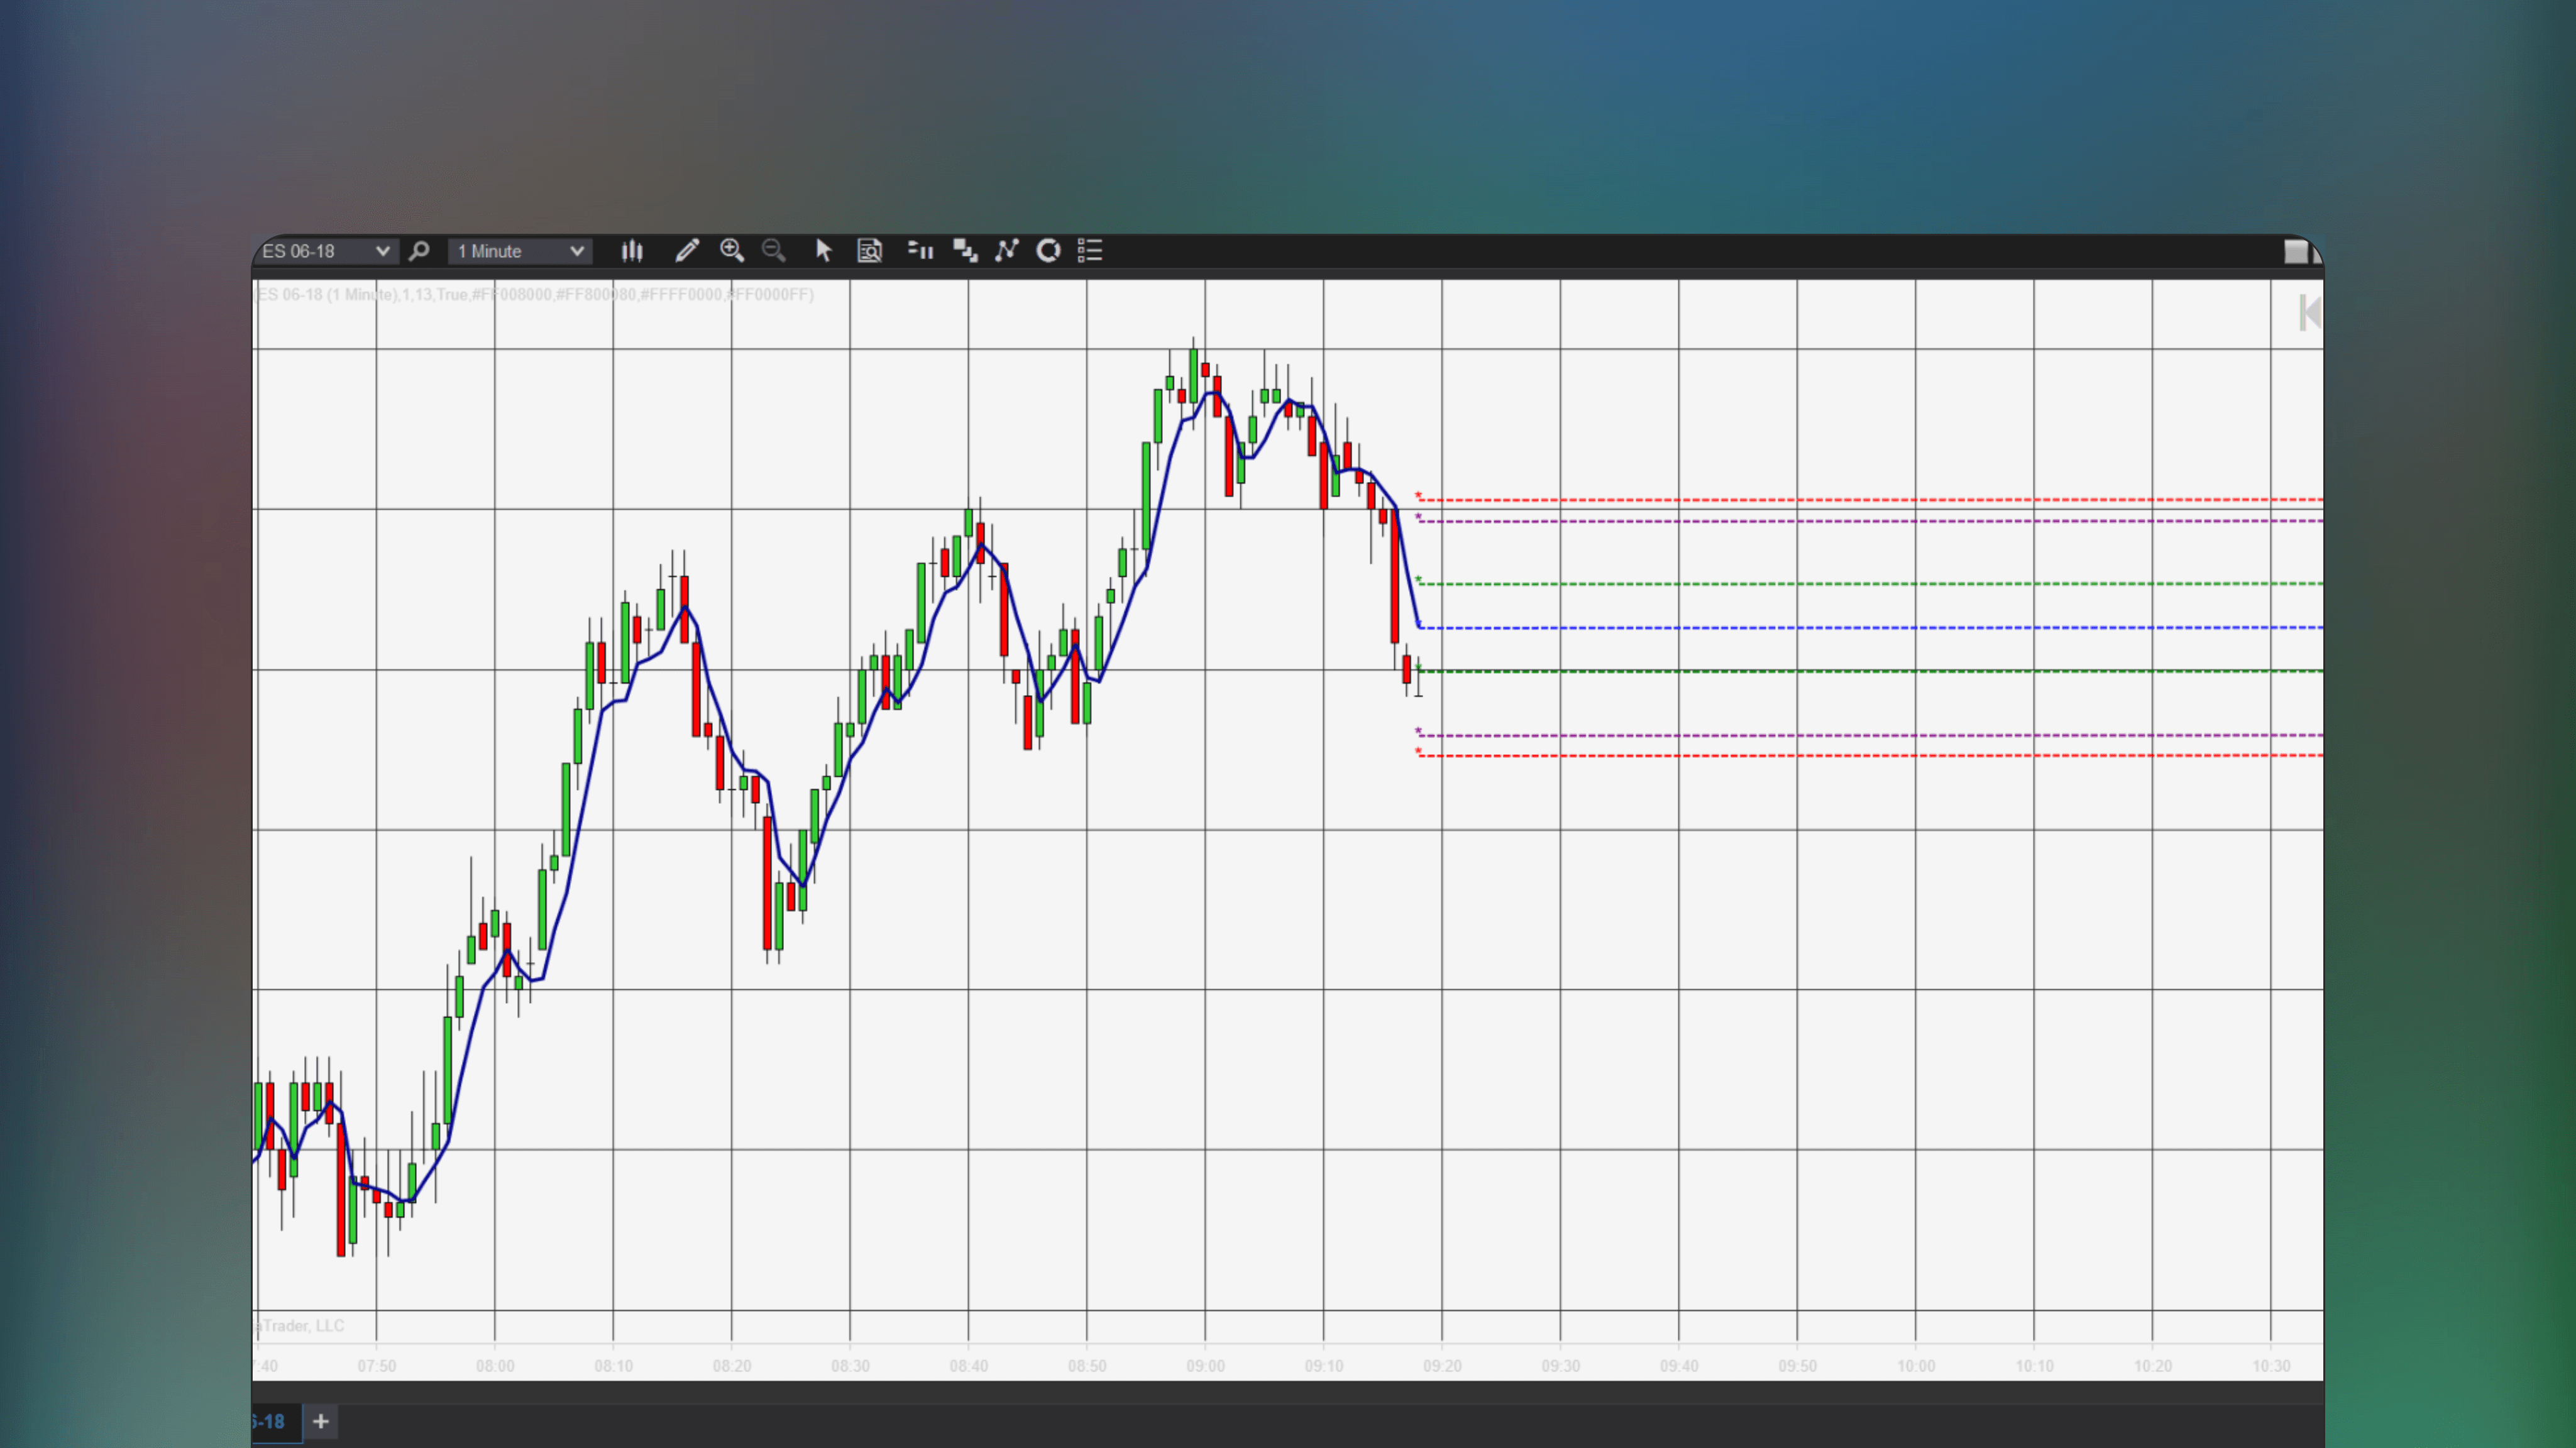Screen dimensions: 2576x1448
Task: Open the indicators icon
Action: (x=1007, y=251)
